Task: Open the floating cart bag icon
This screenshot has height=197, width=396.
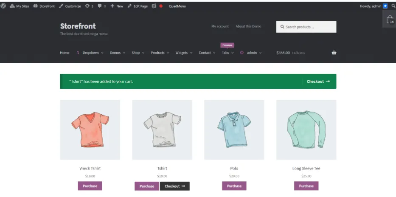Action: [x=390, y=19]
